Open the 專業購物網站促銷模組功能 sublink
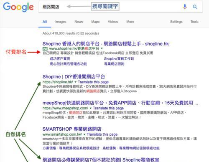This screenshot has height=162, width=209. tap(139, 148)
